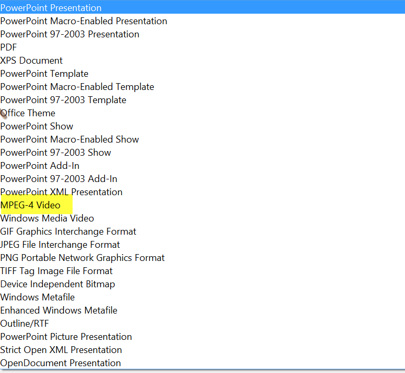Choose Windows Media Video format
Image resolution: width=405 pixels, height=373 pixels.
[x=202, y=218]
